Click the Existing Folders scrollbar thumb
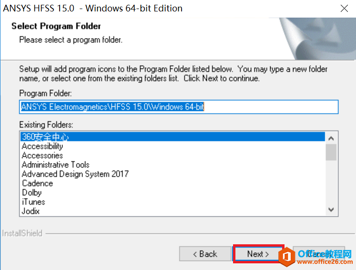Image resolution: width=356 pixels, height=270 pixels. [x=331, y=152]
